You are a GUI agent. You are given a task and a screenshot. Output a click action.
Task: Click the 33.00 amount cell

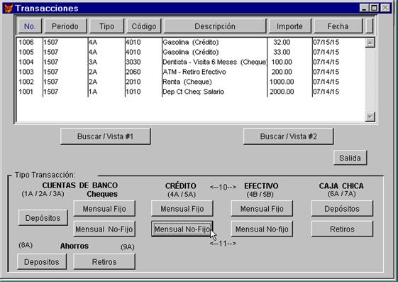[x=282, y=52]
